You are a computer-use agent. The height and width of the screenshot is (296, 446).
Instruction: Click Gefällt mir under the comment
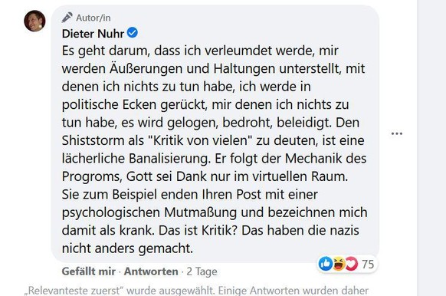coord(89,271)
